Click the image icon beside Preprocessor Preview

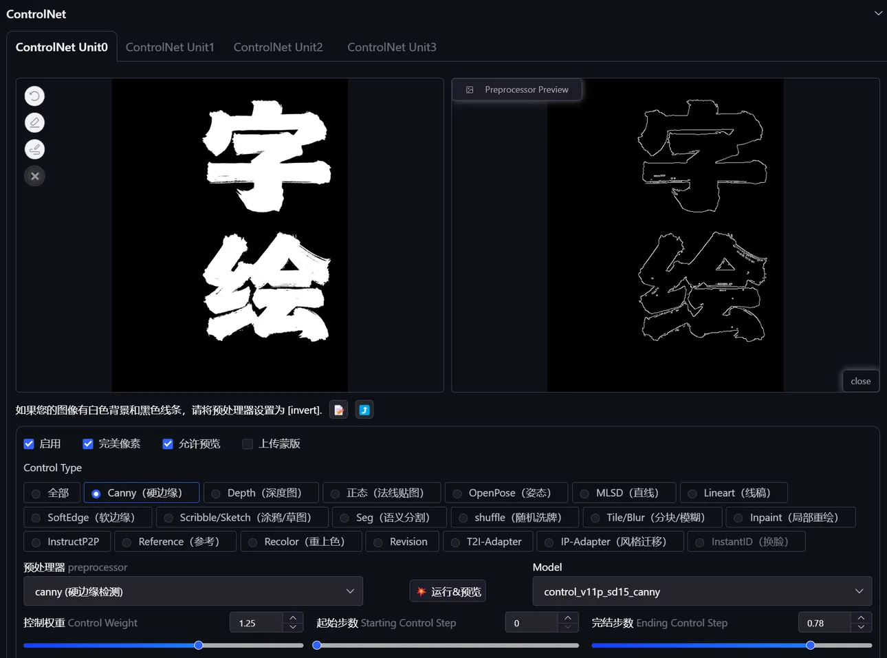[x=470, y=90]
